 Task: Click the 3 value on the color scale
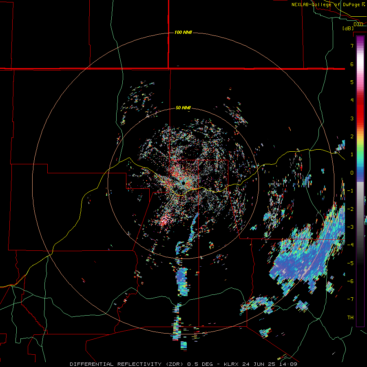(x=352, y=118)
